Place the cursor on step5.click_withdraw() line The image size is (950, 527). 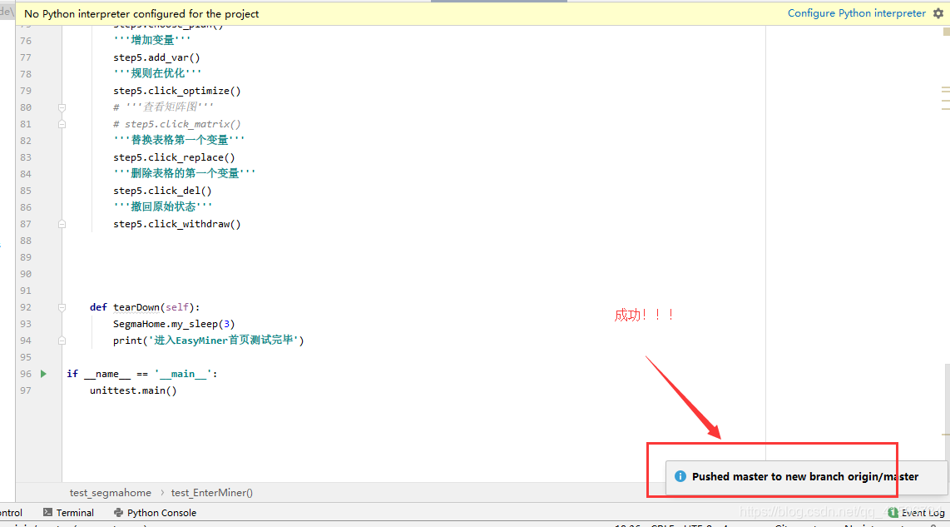pyautogui.click(x=177, y=224)
